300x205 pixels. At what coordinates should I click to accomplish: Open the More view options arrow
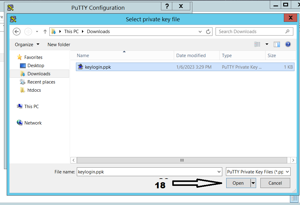[267, 44]
